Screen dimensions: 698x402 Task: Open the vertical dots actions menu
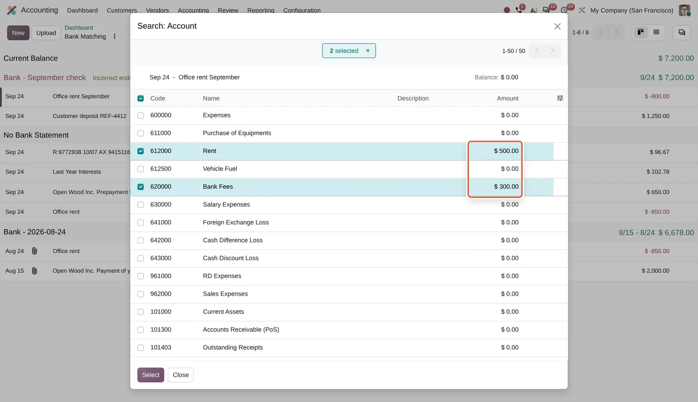(115, 37)
